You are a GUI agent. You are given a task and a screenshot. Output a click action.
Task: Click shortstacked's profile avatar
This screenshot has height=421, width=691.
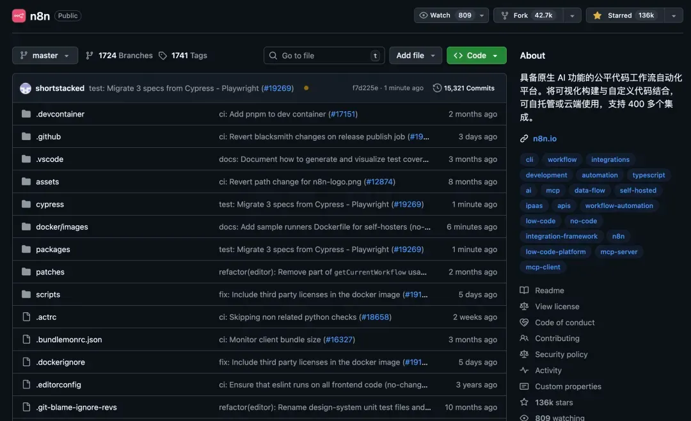(x=25, y=88)
